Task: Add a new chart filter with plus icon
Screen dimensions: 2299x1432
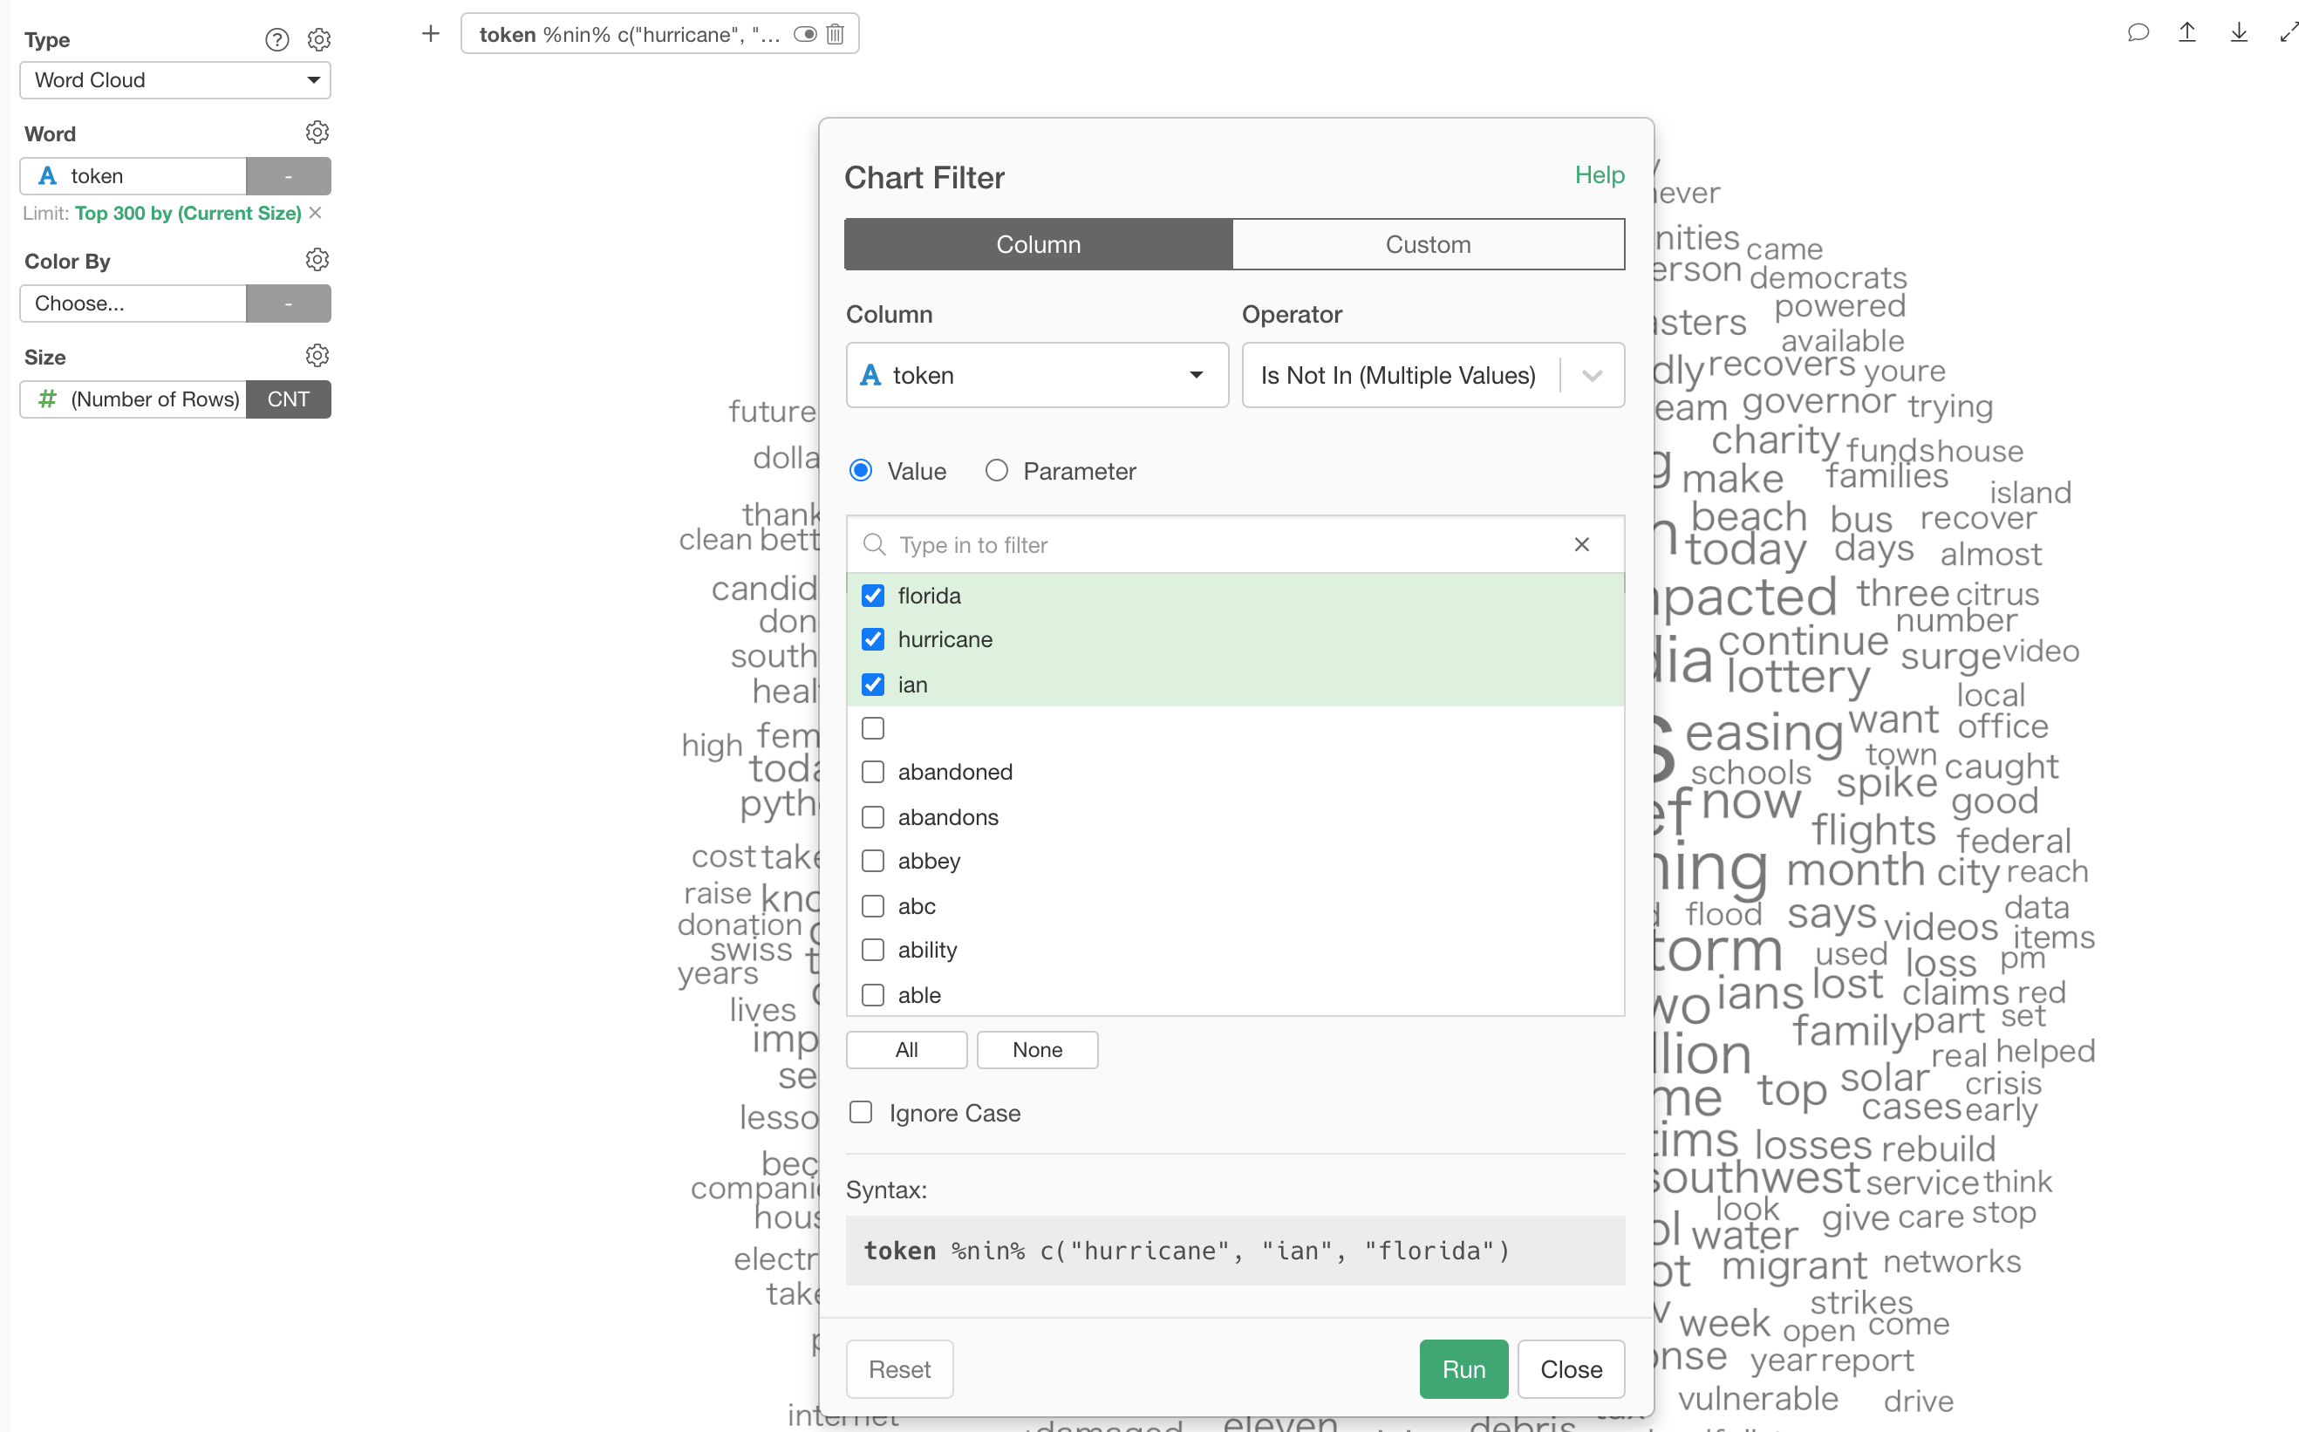Action: [x=431, y=34]
